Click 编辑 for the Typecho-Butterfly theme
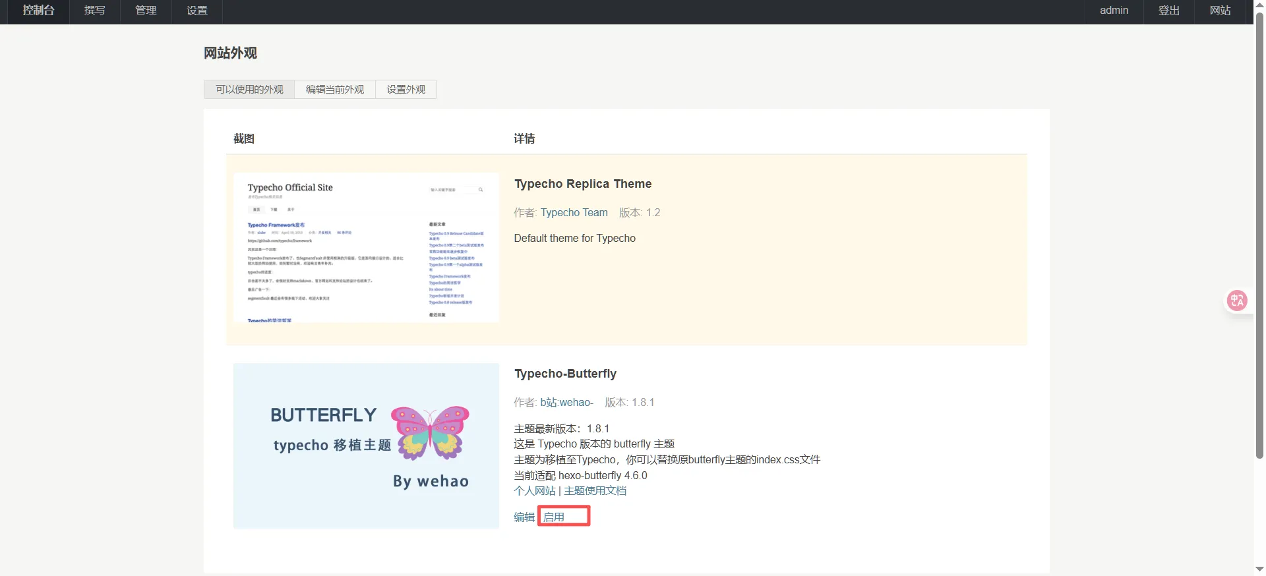1266x576 pixels. click(524, 517)
